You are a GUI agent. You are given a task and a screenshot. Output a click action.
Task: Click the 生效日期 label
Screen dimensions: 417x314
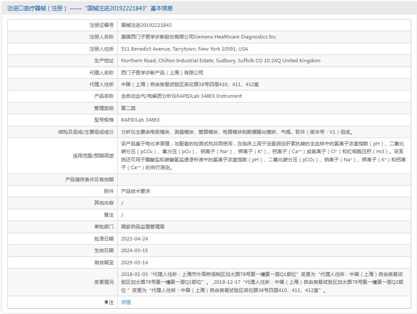[104, 250]
